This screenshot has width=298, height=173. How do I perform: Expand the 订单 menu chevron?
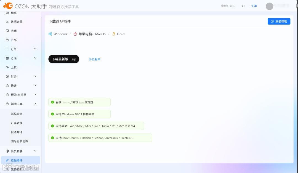35,49
